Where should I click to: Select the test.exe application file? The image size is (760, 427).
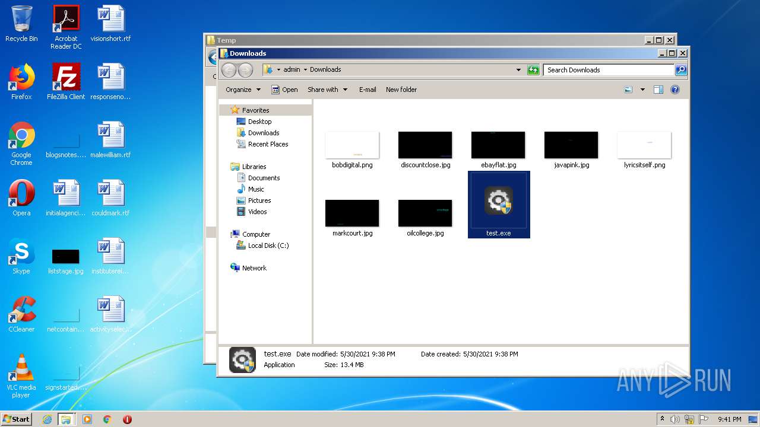(499, 205)
